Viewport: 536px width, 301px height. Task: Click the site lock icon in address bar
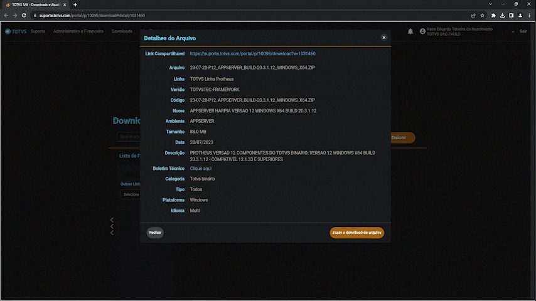coord(35,16)
